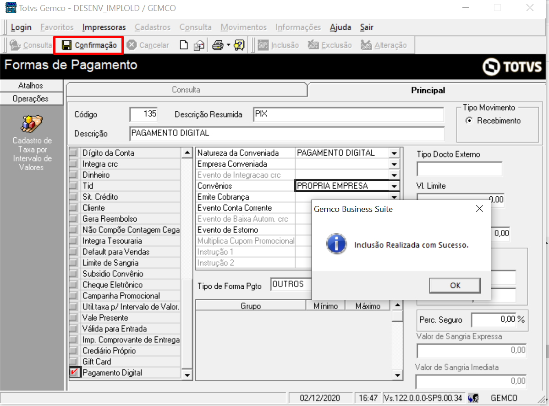Open the Login menu

point(21,27)
